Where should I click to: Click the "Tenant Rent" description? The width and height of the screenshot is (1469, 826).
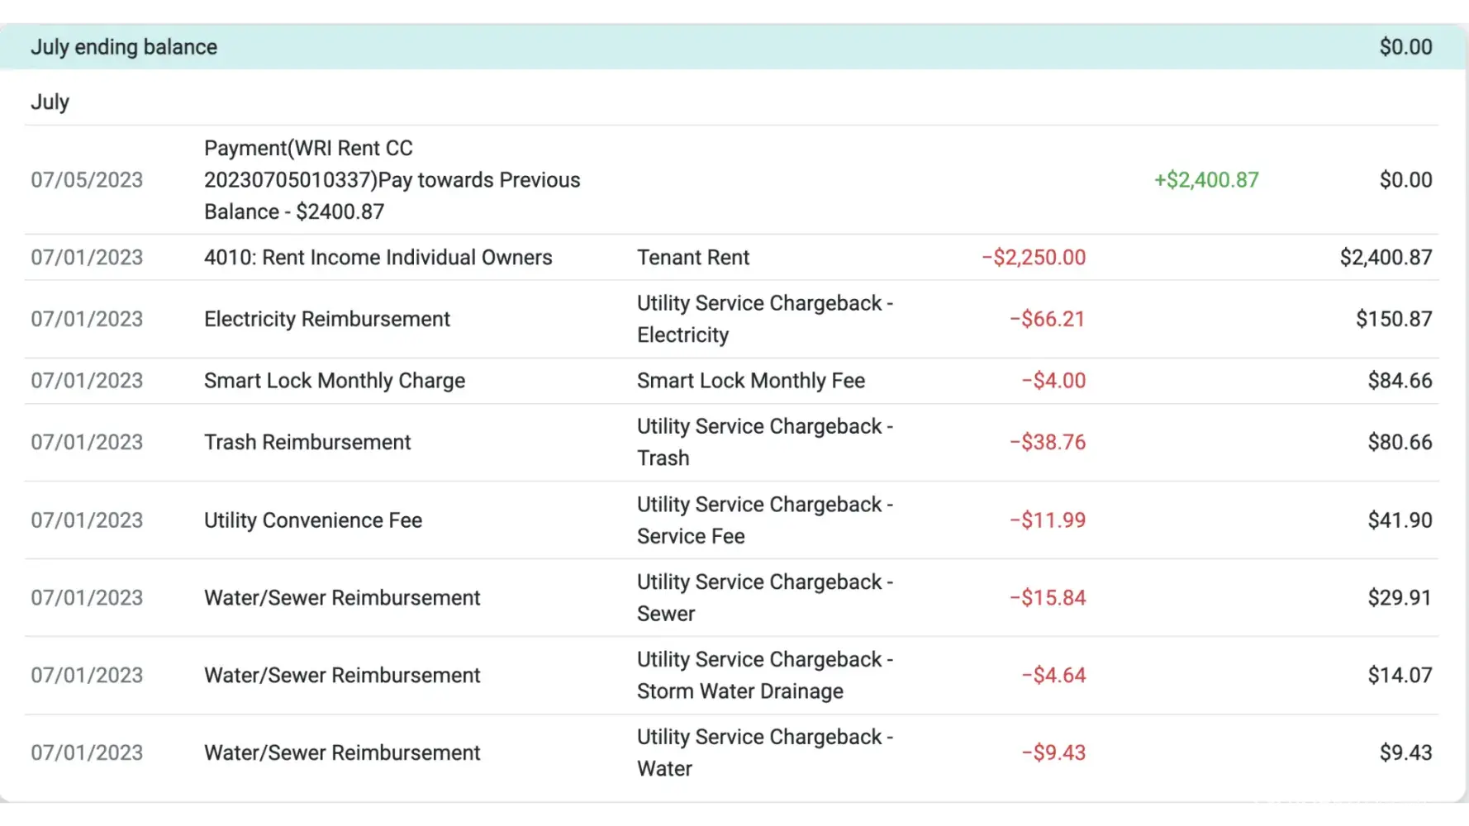tap(693, 258)
